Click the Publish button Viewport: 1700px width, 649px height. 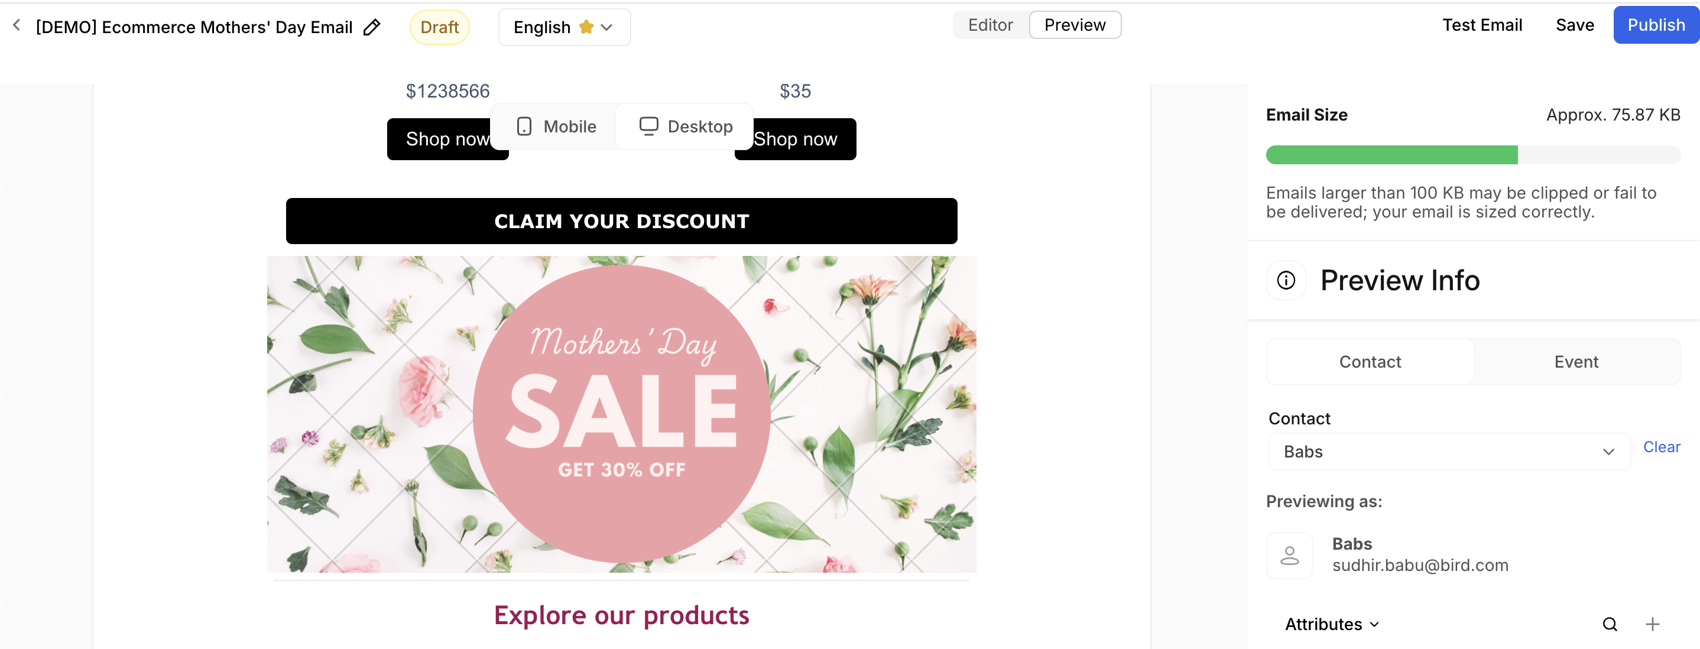click(x=1655, y=25)
